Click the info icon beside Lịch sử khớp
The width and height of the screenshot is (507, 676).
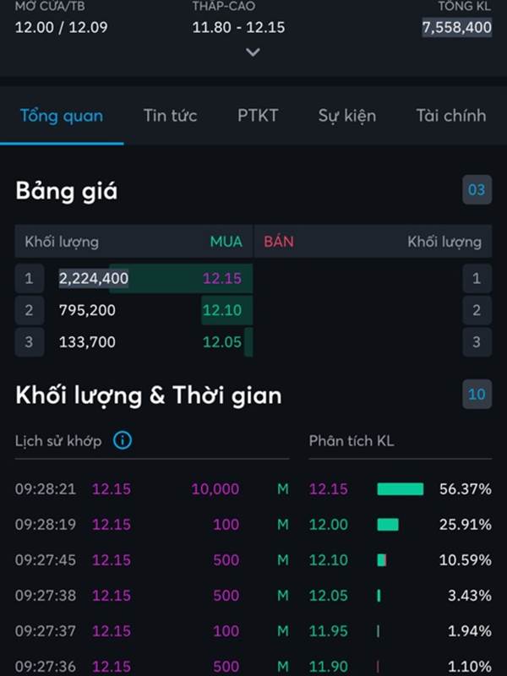click(x=123, y=440)
